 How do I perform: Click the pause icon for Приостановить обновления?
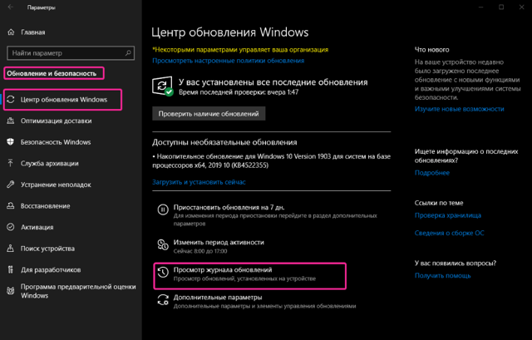[163, 209]
